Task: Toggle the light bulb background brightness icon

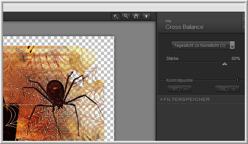Action: (x=146, y=16)
